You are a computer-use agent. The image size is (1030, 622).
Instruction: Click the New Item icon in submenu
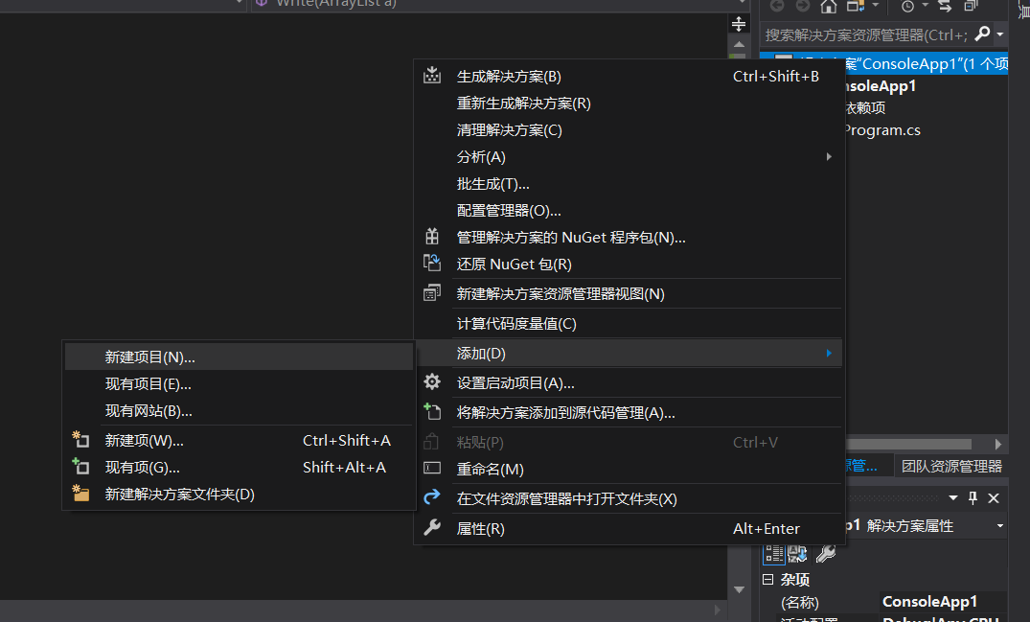80,439
